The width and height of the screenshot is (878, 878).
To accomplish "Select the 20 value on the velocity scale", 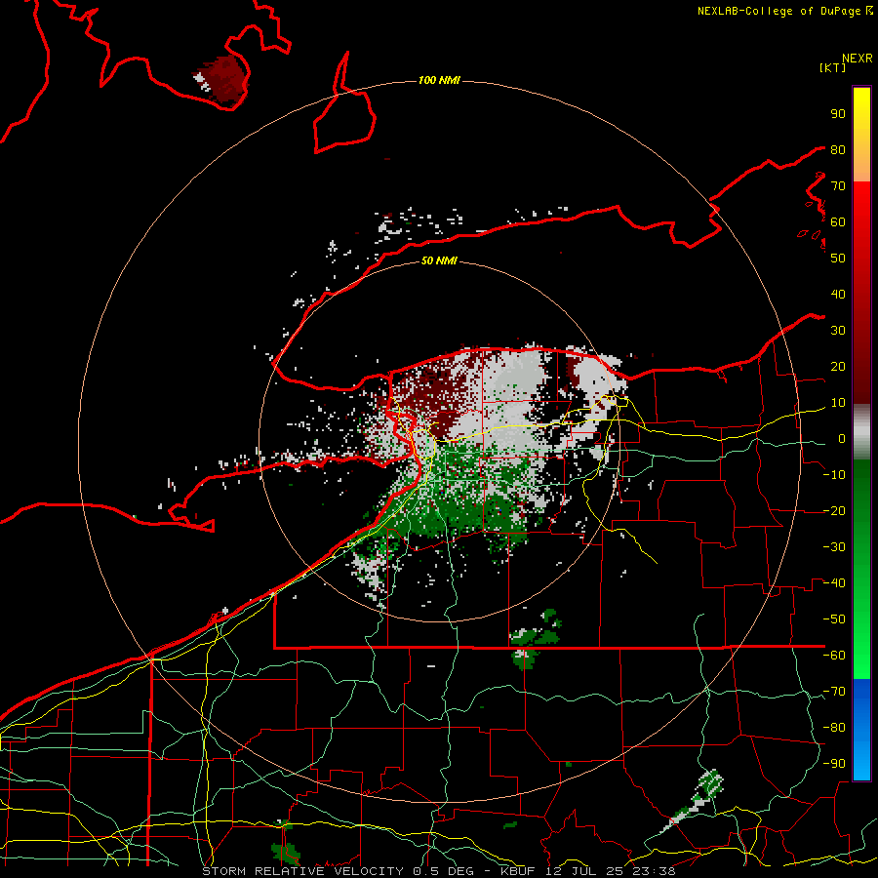I will 838,366.
